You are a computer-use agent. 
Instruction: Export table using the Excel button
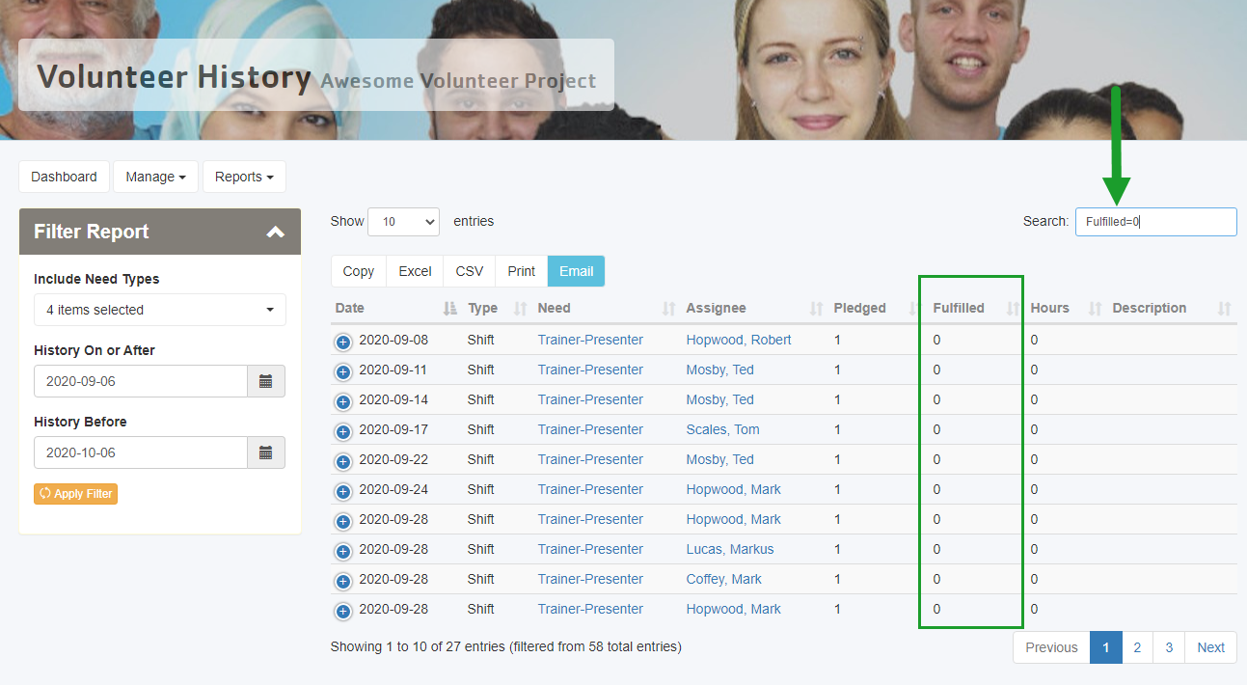coord(415,271)
